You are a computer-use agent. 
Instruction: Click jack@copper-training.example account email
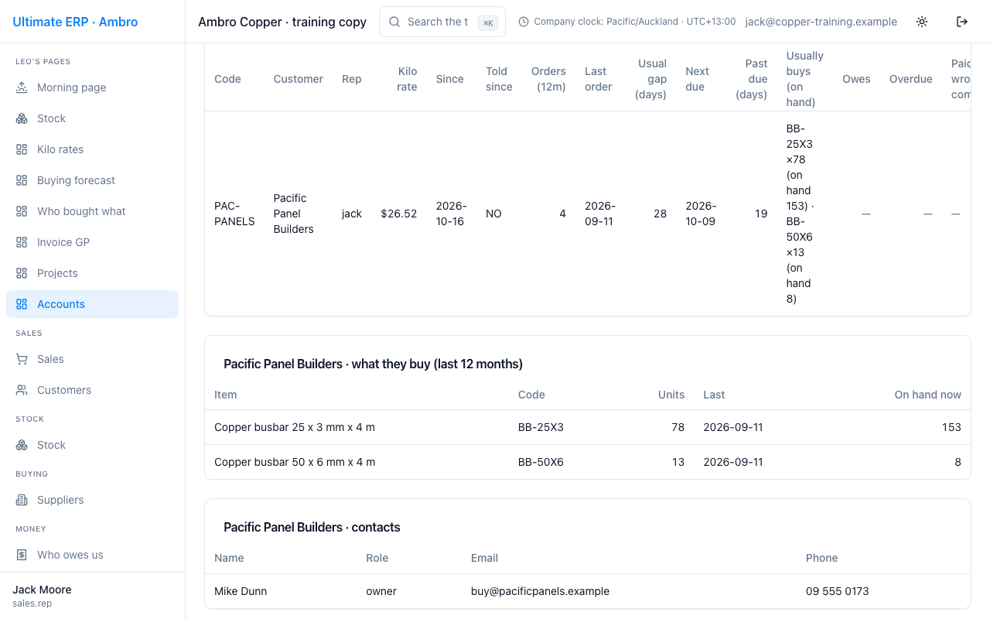821,22
